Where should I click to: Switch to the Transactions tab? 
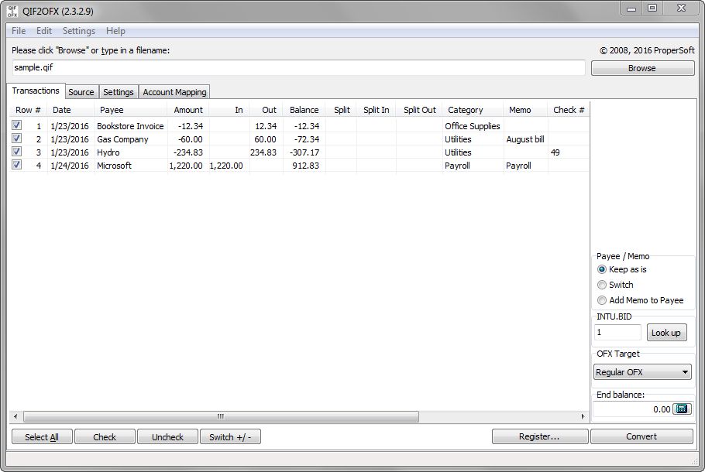[x=36, y=91]
